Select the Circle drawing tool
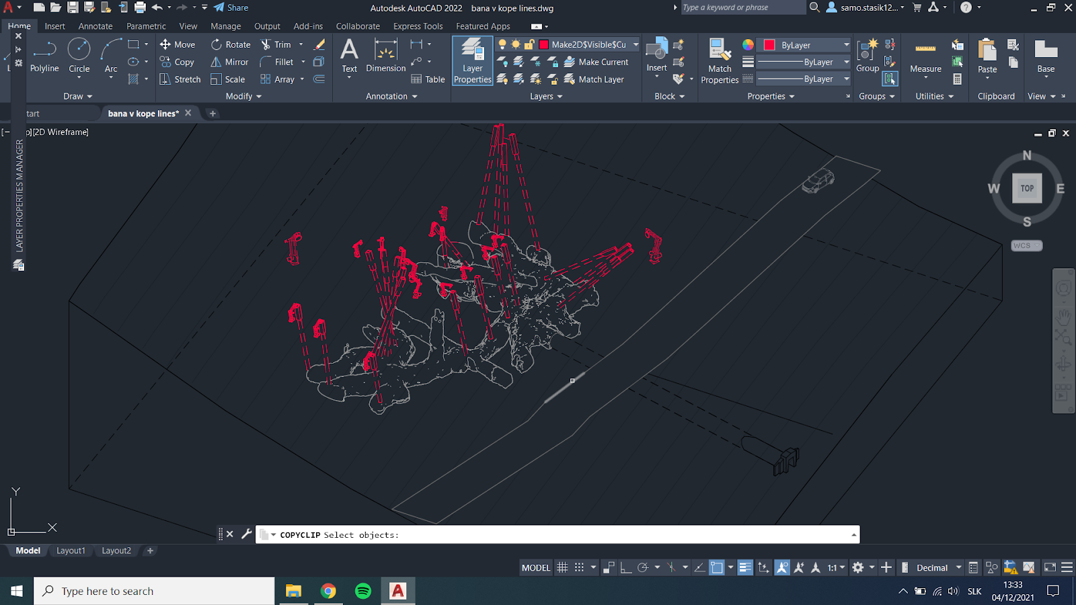Image resolution: width=1076 pixels, height=605 pixels. [79, 56]
